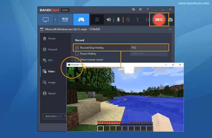
Task: Click the F12 hotkey input field
Action: click(149, 48)
